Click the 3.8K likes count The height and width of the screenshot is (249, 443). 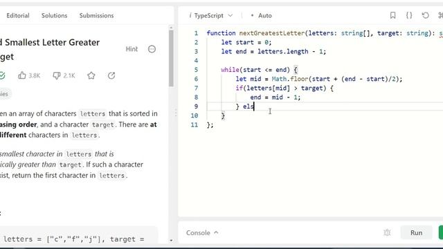tap(35, 75)
